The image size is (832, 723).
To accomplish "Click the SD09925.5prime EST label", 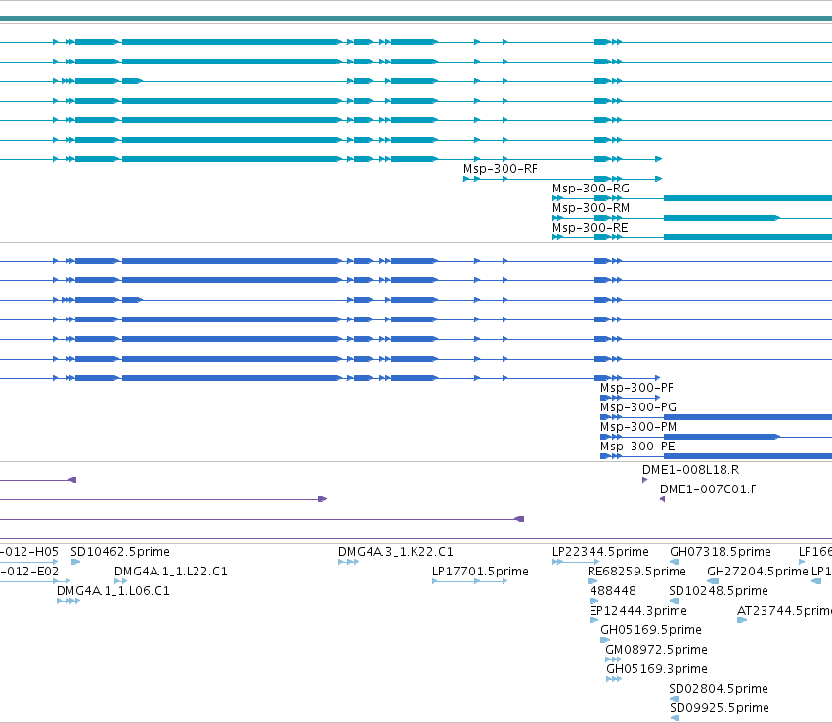I will (x=720, y=708).
